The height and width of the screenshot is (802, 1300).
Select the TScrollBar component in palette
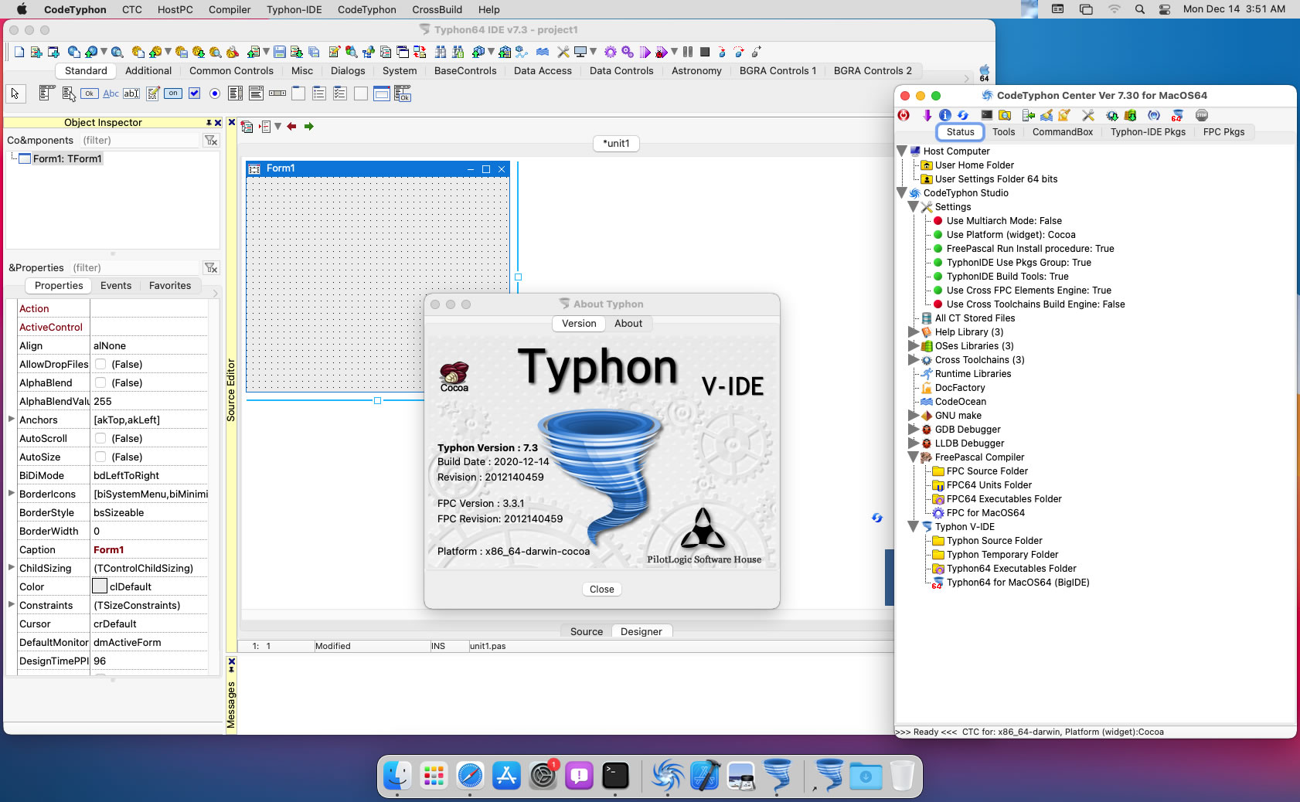click(277, 93)
